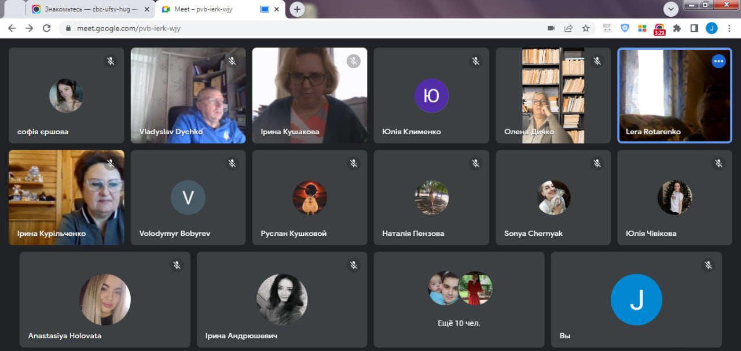Click muted mic icon on софія єршова tile
Screen dimensions: 741x351
pyautogui.click(x=111, y=61)
